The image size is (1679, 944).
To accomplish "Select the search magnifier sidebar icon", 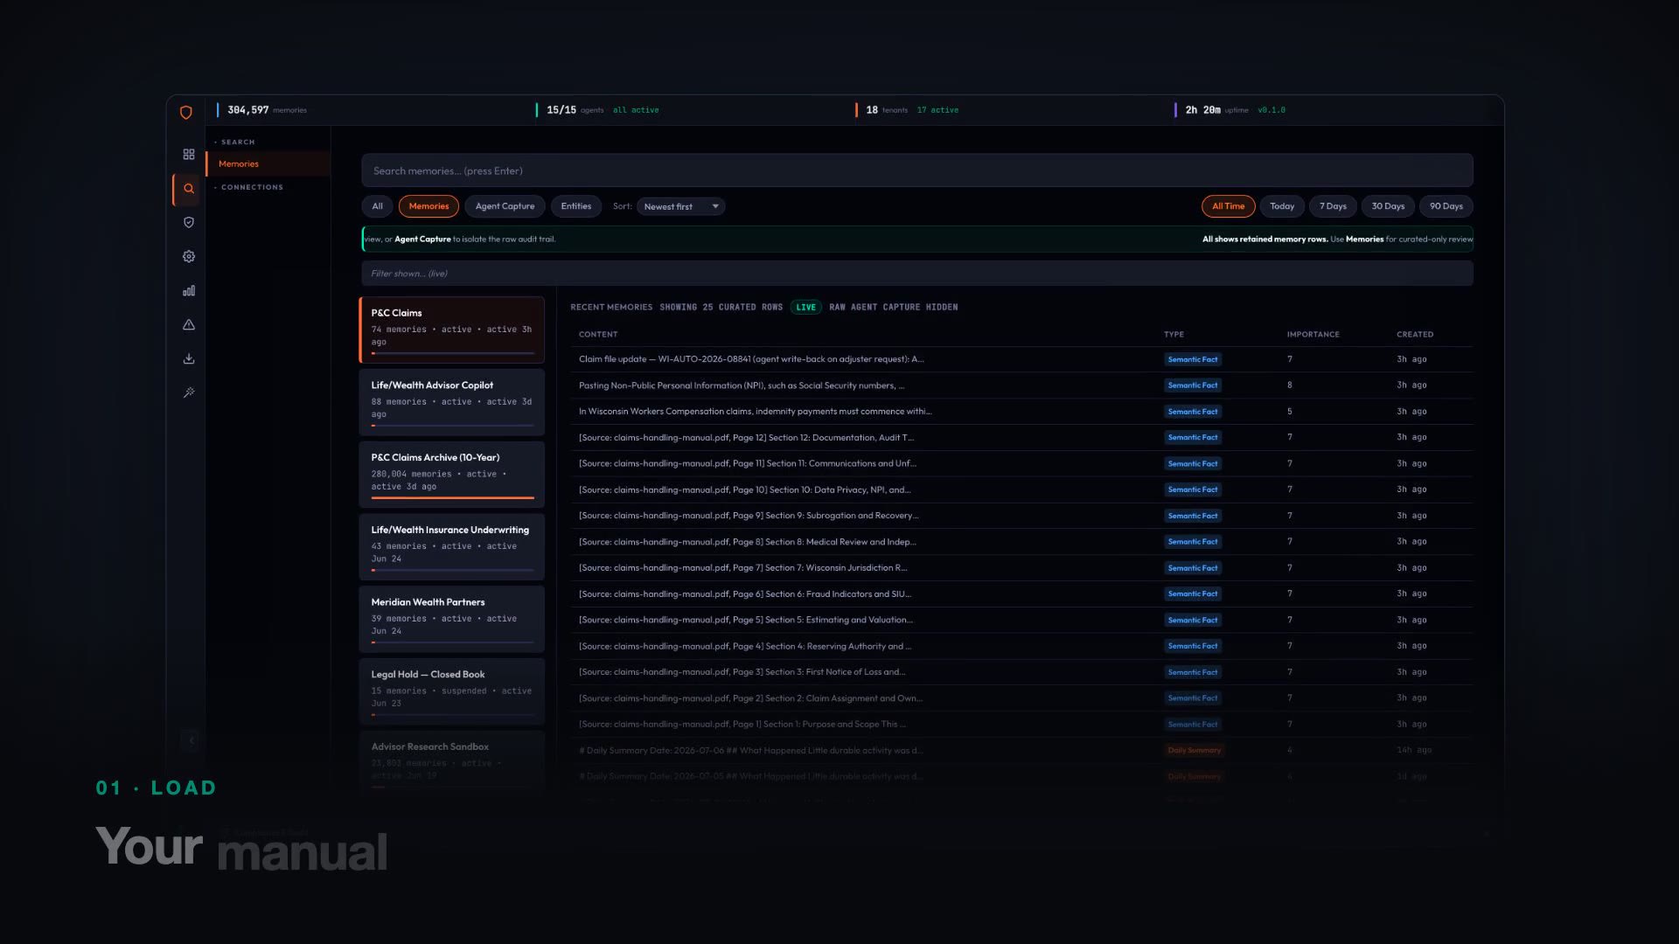I will (188, 189).
